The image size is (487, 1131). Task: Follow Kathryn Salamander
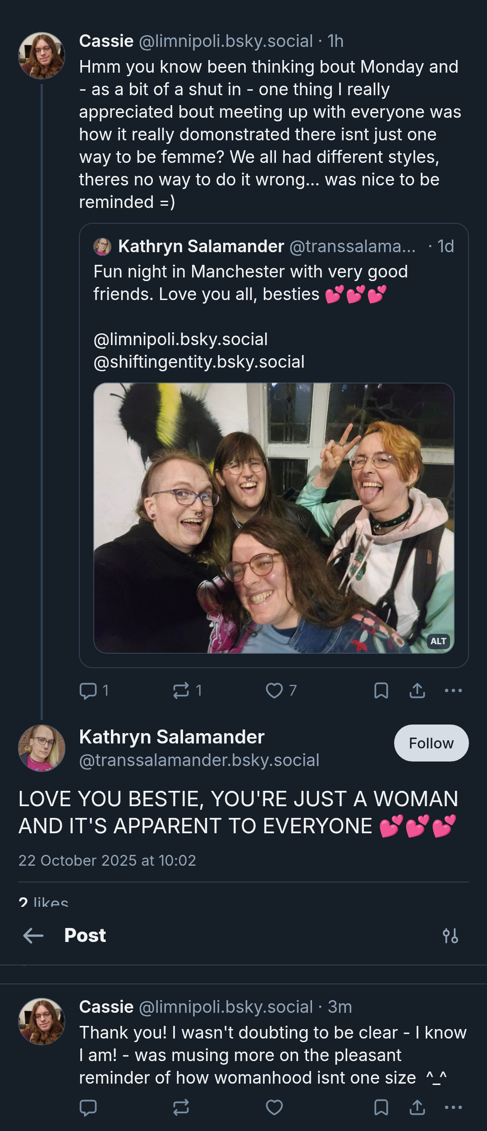(x=431, y=743)
